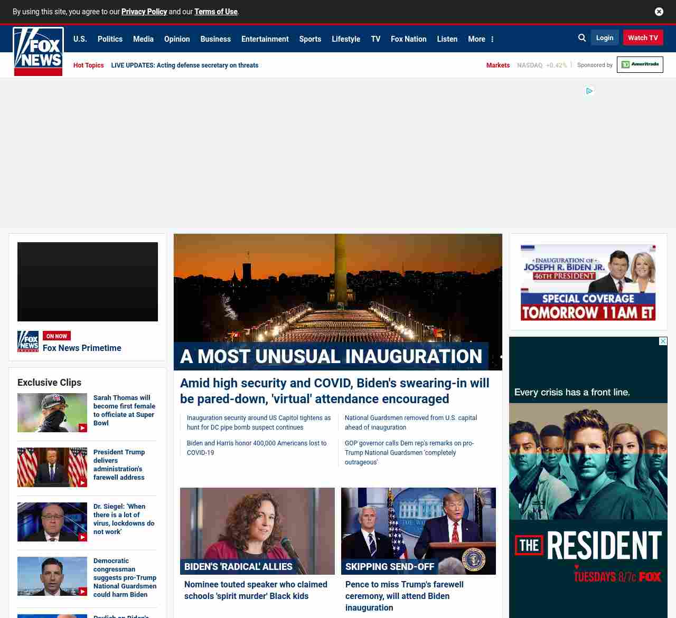This screenshot has width=676, height=618.
Task: Click the ON NOW badge
Action: [57, 336]
